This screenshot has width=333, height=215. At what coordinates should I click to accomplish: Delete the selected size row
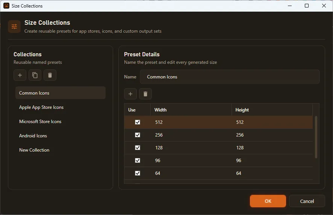click(x=145, y=94)
